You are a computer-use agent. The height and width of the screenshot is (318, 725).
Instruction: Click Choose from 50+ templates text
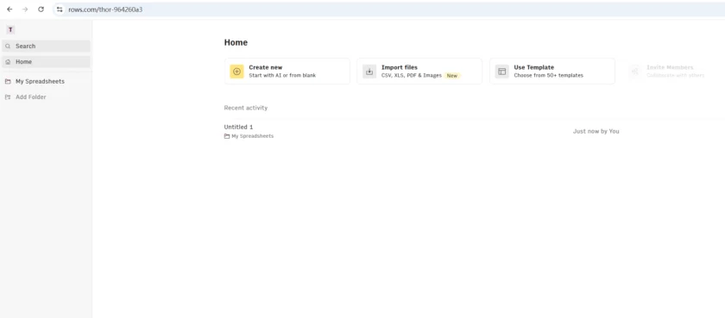548,75
